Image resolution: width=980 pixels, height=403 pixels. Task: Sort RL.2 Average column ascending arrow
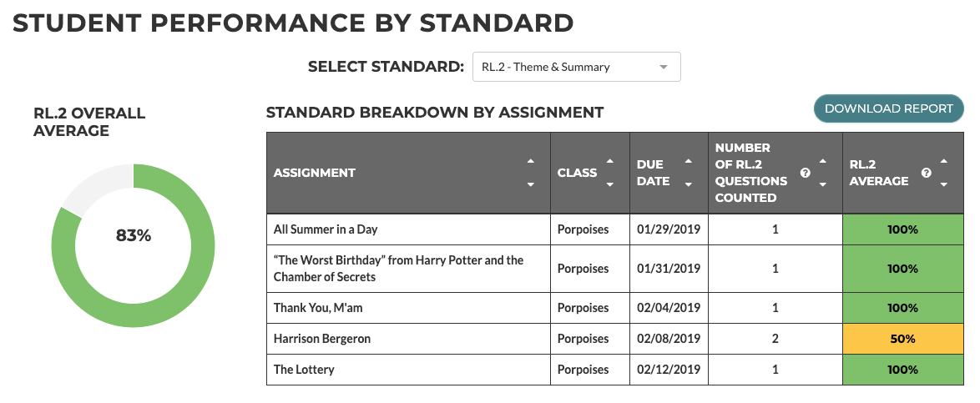[x=943, y=161]
